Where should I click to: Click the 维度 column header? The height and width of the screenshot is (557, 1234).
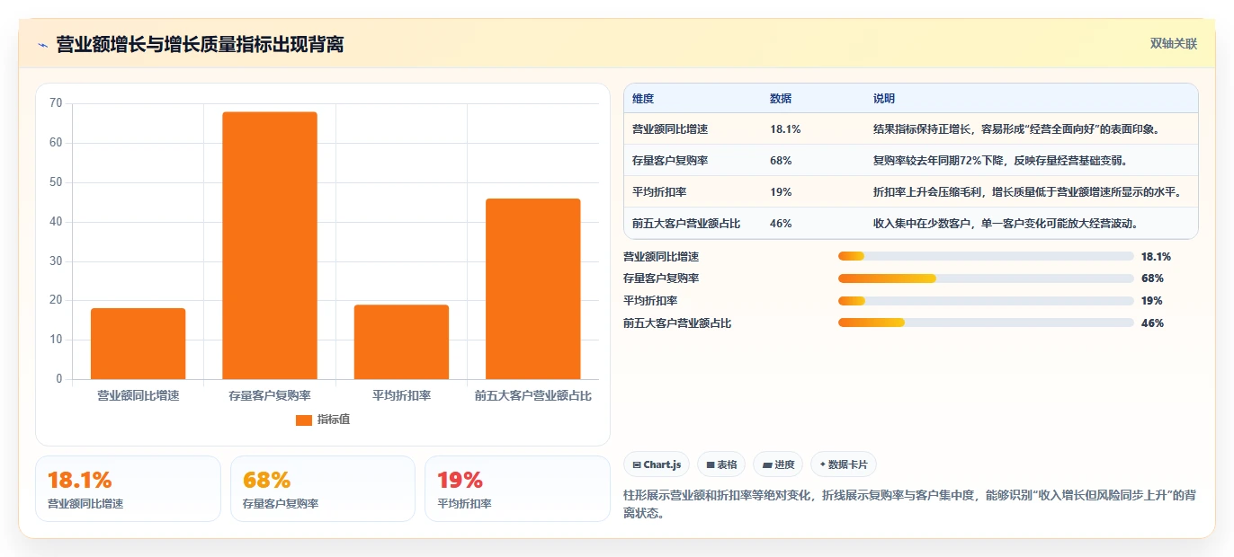[x=643, y=99]
